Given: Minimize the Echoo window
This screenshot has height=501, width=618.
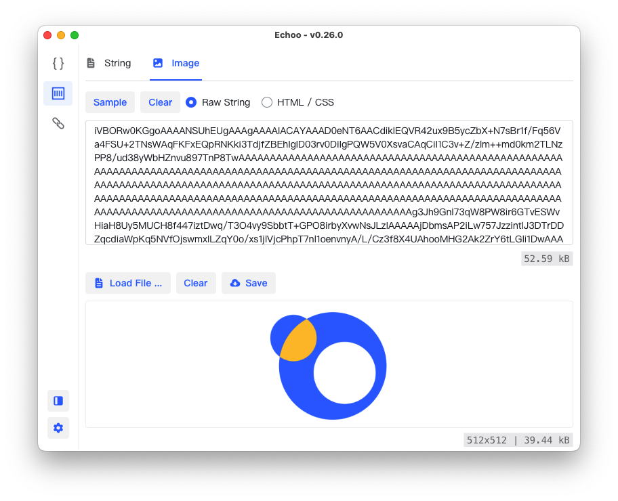Looking at the screenshot, I should tap(61, 35).
